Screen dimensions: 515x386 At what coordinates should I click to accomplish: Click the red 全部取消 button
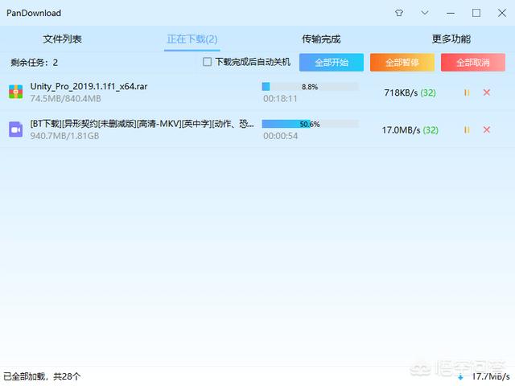point(472,62)
